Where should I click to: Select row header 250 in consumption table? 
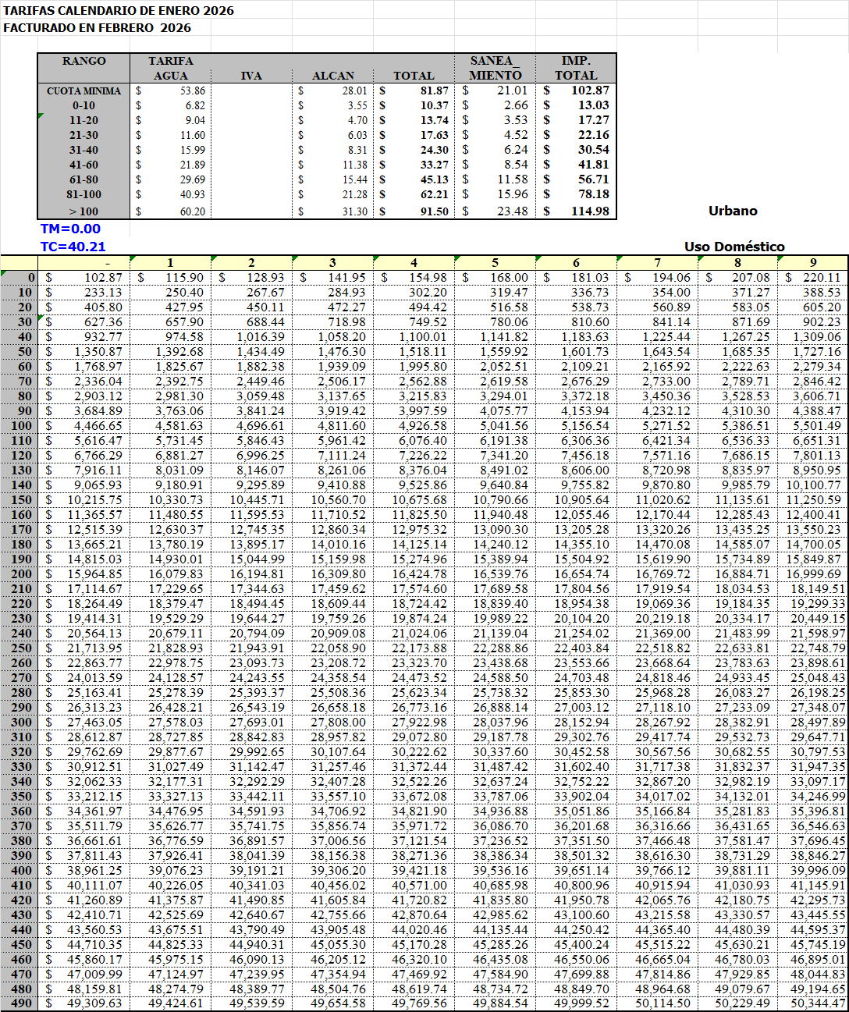pos(21,648)
